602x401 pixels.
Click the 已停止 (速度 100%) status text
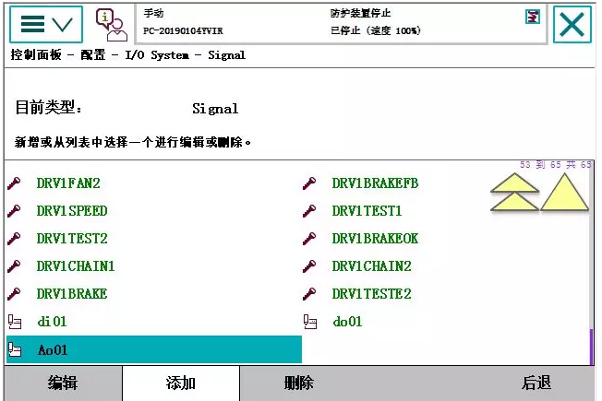[x=375, y=30]
